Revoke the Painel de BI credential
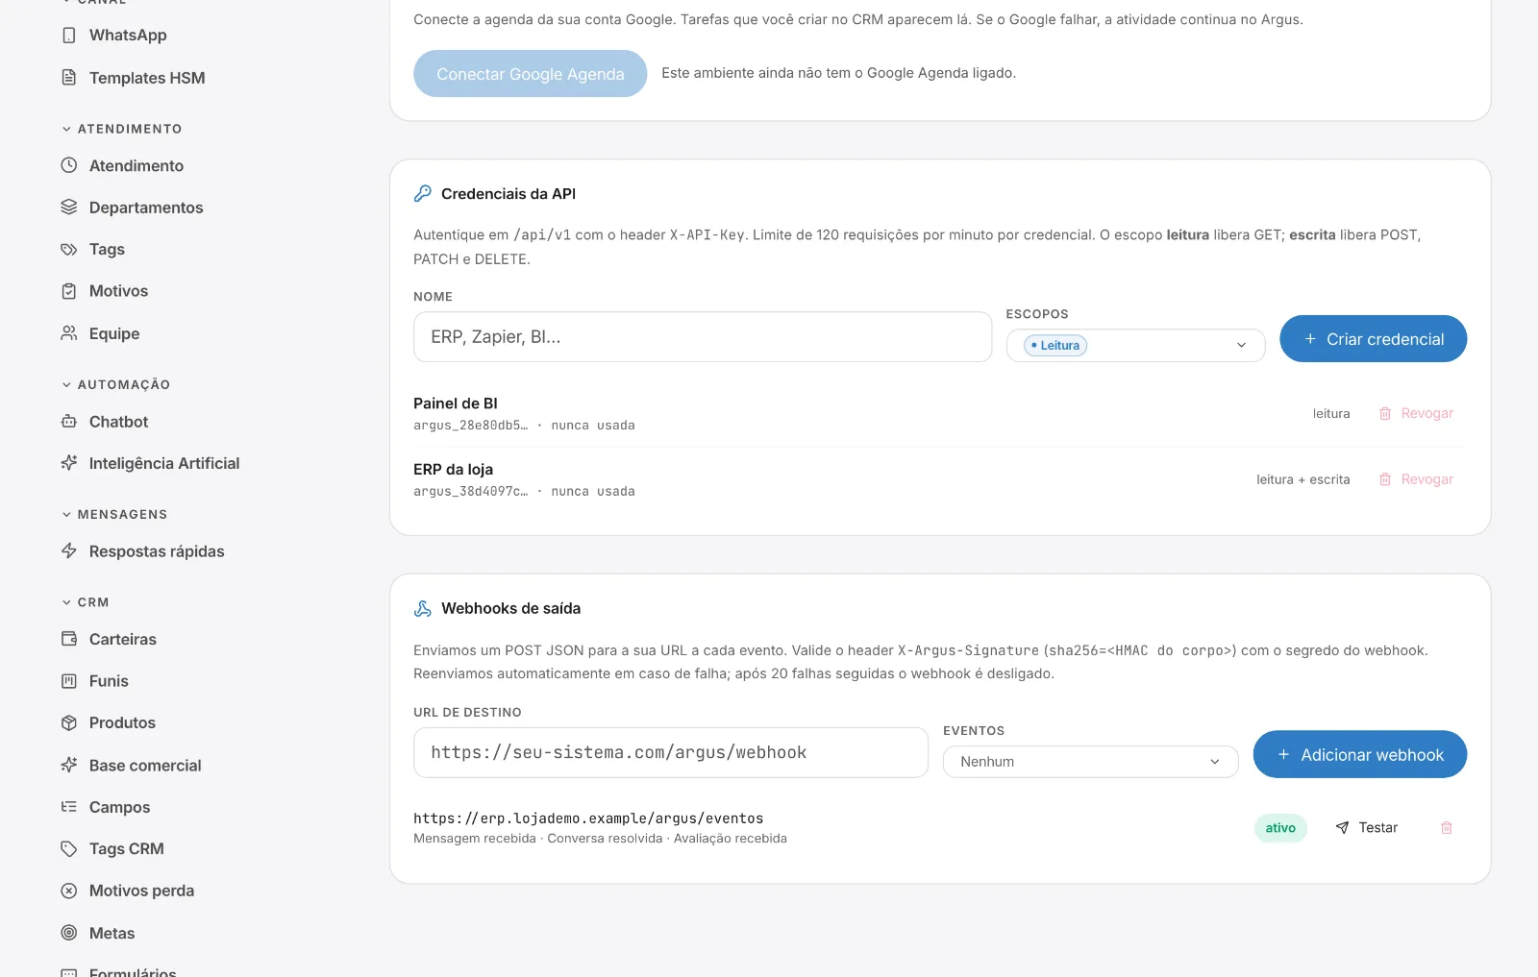 (x=1416, y=413)
